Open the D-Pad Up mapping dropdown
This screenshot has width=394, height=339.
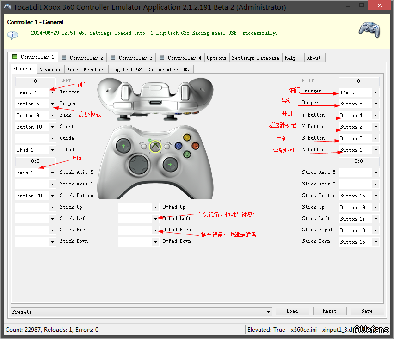[155, 207]
